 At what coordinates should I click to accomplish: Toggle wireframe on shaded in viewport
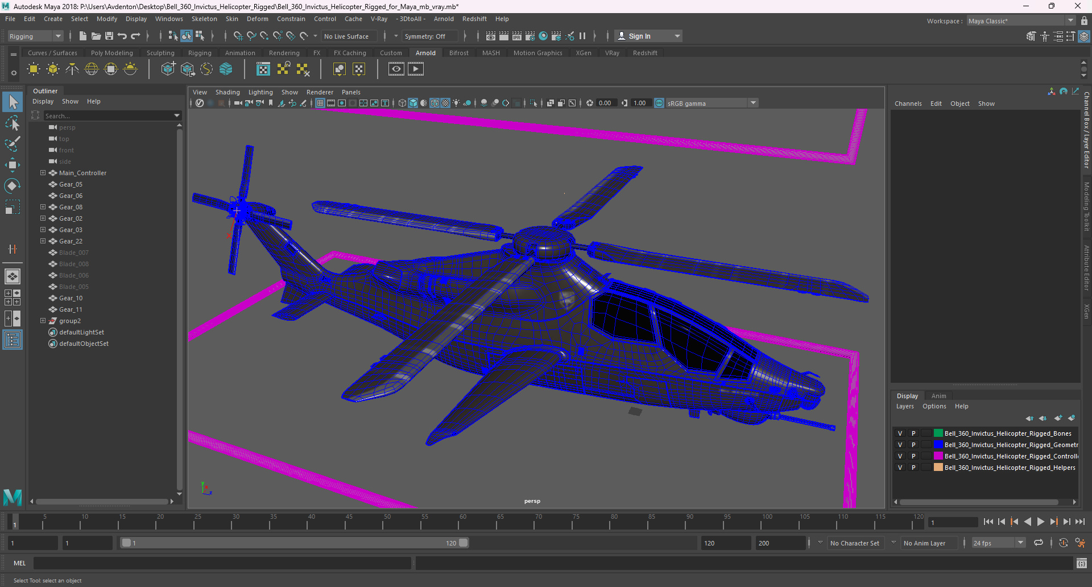[x=435, y=103]
